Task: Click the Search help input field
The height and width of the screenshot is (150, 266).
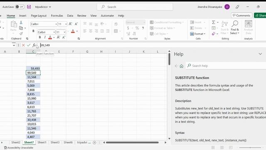Action: pos(226,66)
